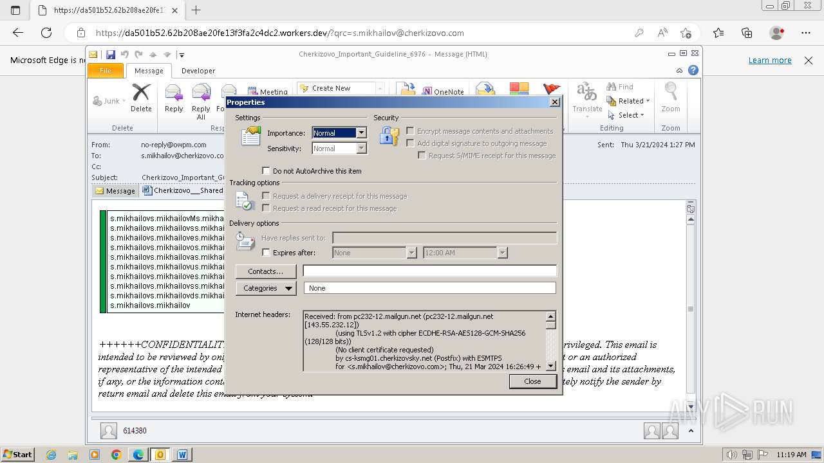The image size is (824, 463).
Task: Open Google Chrome from the taskbar
Action: coord(117,455)
